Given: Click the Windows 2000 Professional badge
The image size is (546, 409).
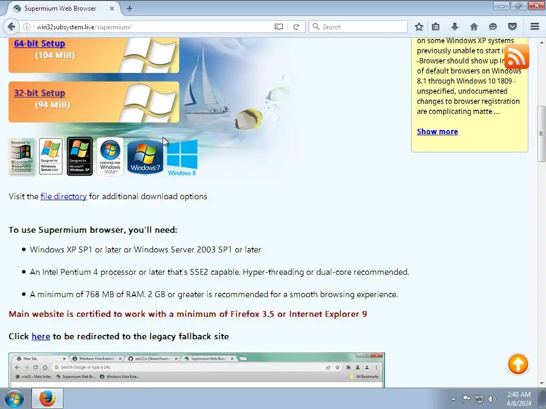Looking at the screenshot, I should 22,156.
